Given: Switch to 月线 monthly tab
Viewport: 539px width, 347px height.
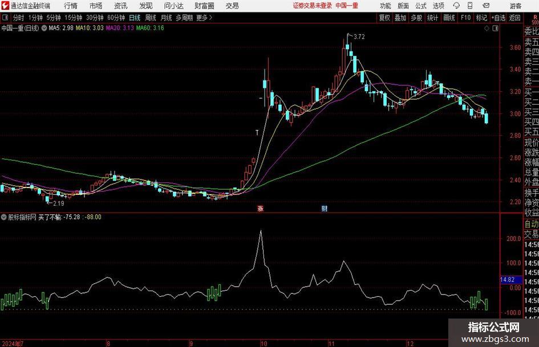Looking at the screenshot, I should [x=167, y=18].
